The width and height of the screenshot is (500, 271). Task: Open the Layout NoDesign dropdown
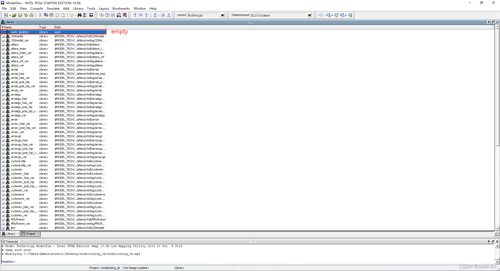(222, 15)
